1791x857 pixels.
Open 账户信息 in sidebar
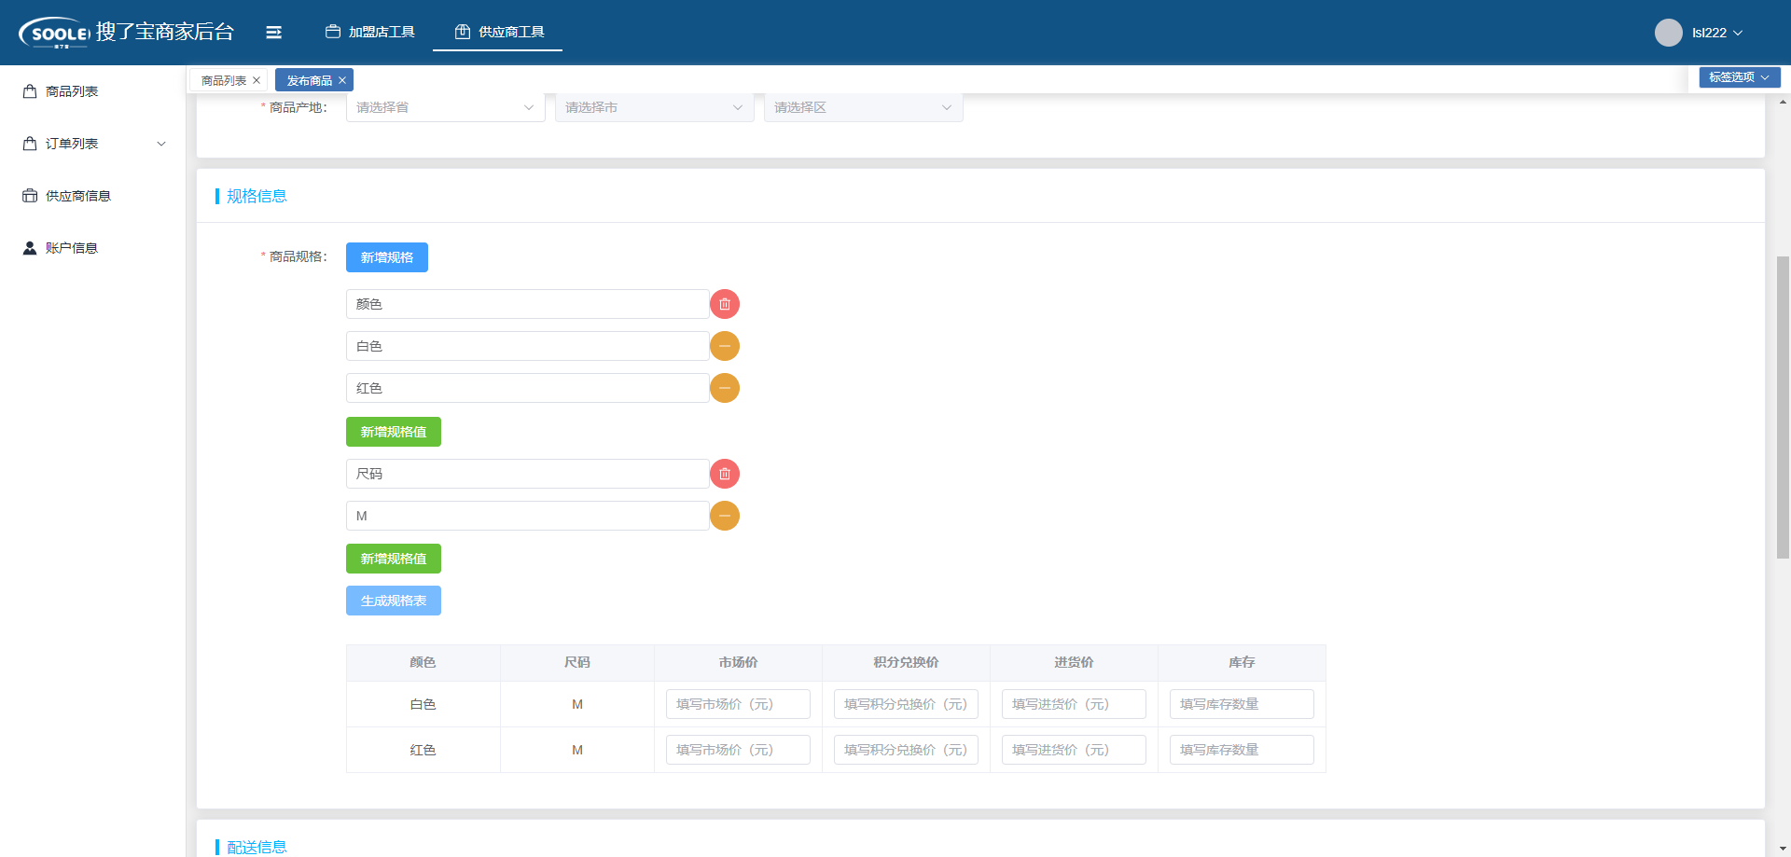click(72, 248)
